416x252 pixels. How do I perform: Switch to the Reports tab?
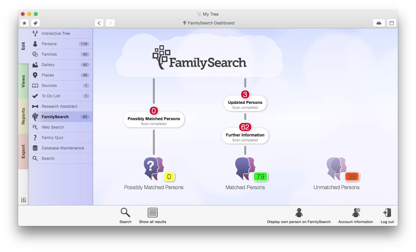click(x=23, y=117)
